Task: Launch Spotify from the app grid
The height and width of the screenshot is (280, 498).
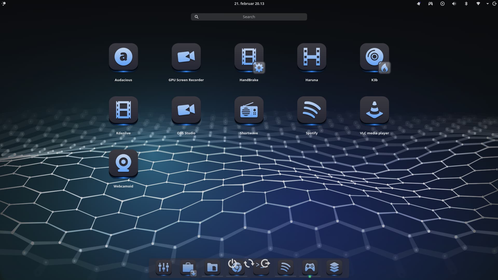Action: [312, 110]
